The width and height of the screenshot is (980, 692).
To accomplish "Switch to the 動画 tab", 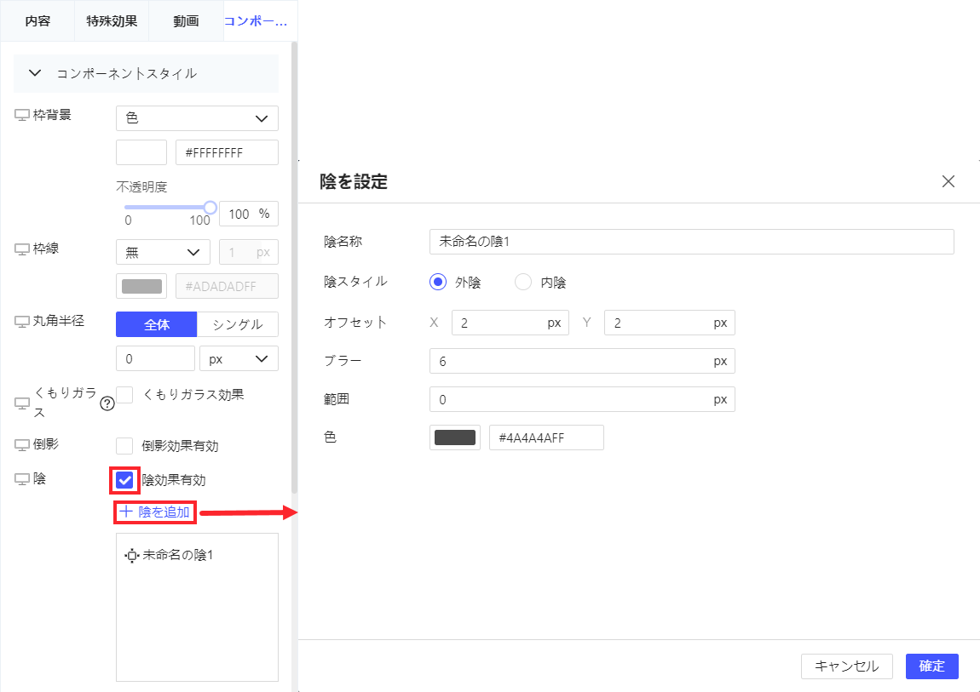I will click(186, 20).
